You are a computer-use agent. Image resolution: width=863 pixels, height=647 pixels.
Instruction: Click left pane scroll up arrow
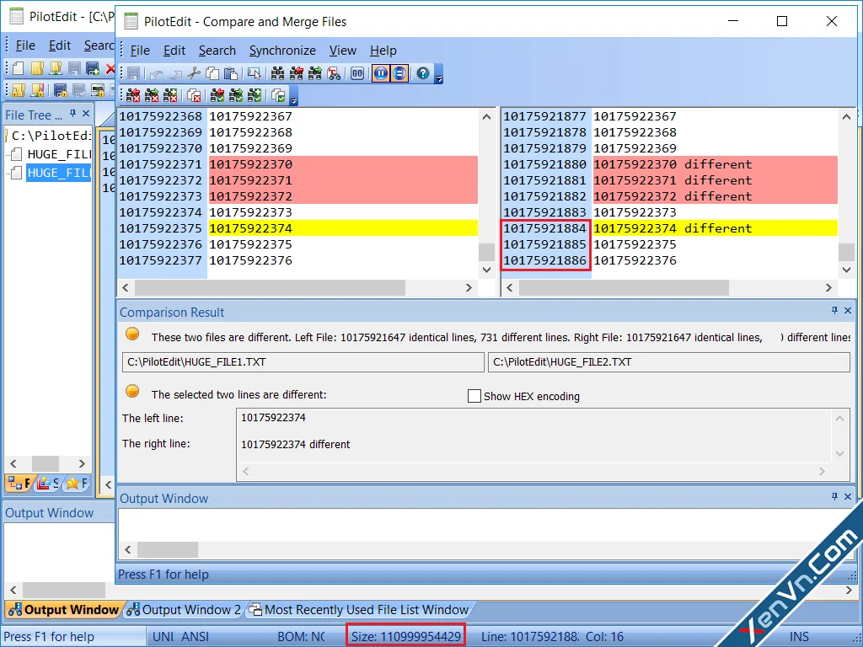tap(486, 116)
